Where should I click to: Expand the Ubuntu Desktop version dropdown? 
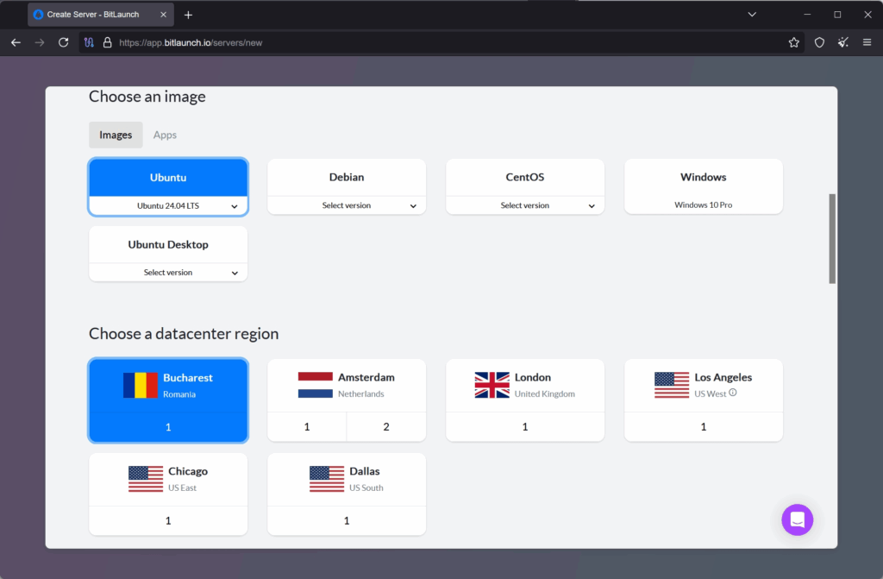point(168,273)
